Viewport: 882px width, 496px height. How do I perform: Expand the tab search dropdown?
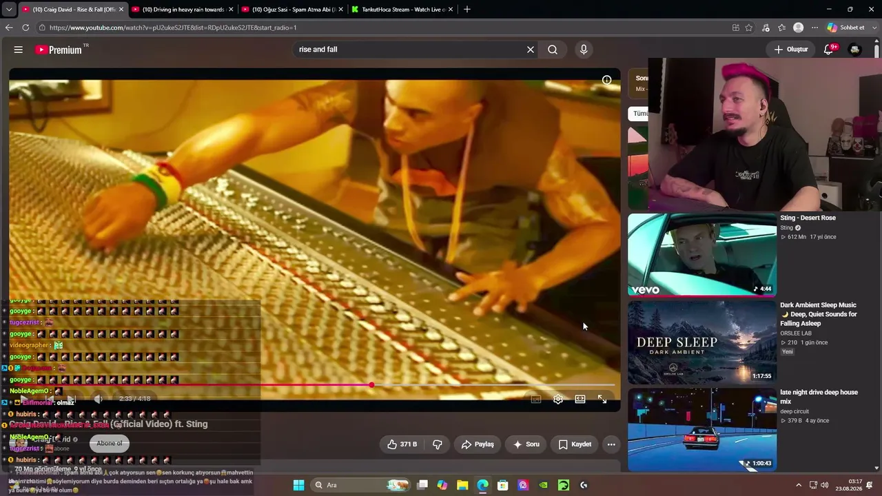(x=8, y=10)
